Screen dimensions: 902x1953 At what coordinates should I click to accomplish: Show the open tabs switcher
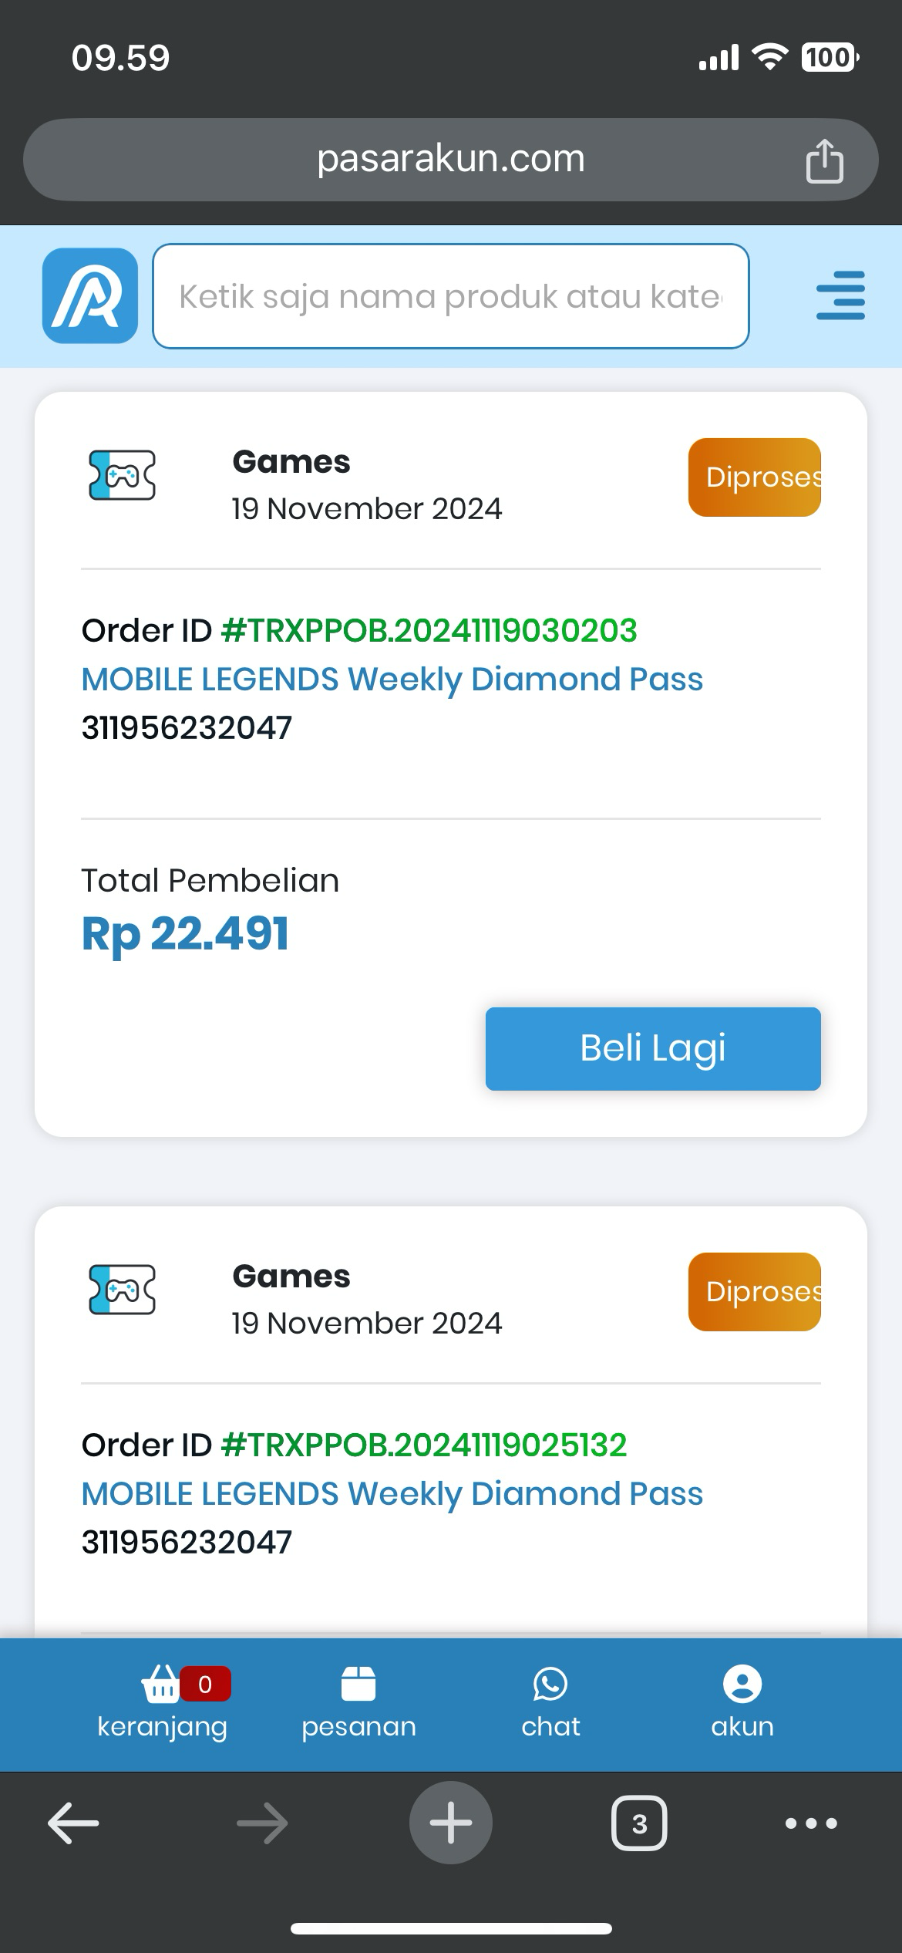click(x=639, y=1823)
